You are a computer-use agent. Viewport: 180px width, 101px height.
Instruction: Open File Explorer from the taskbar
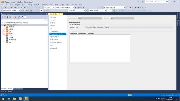click(15, 98)
